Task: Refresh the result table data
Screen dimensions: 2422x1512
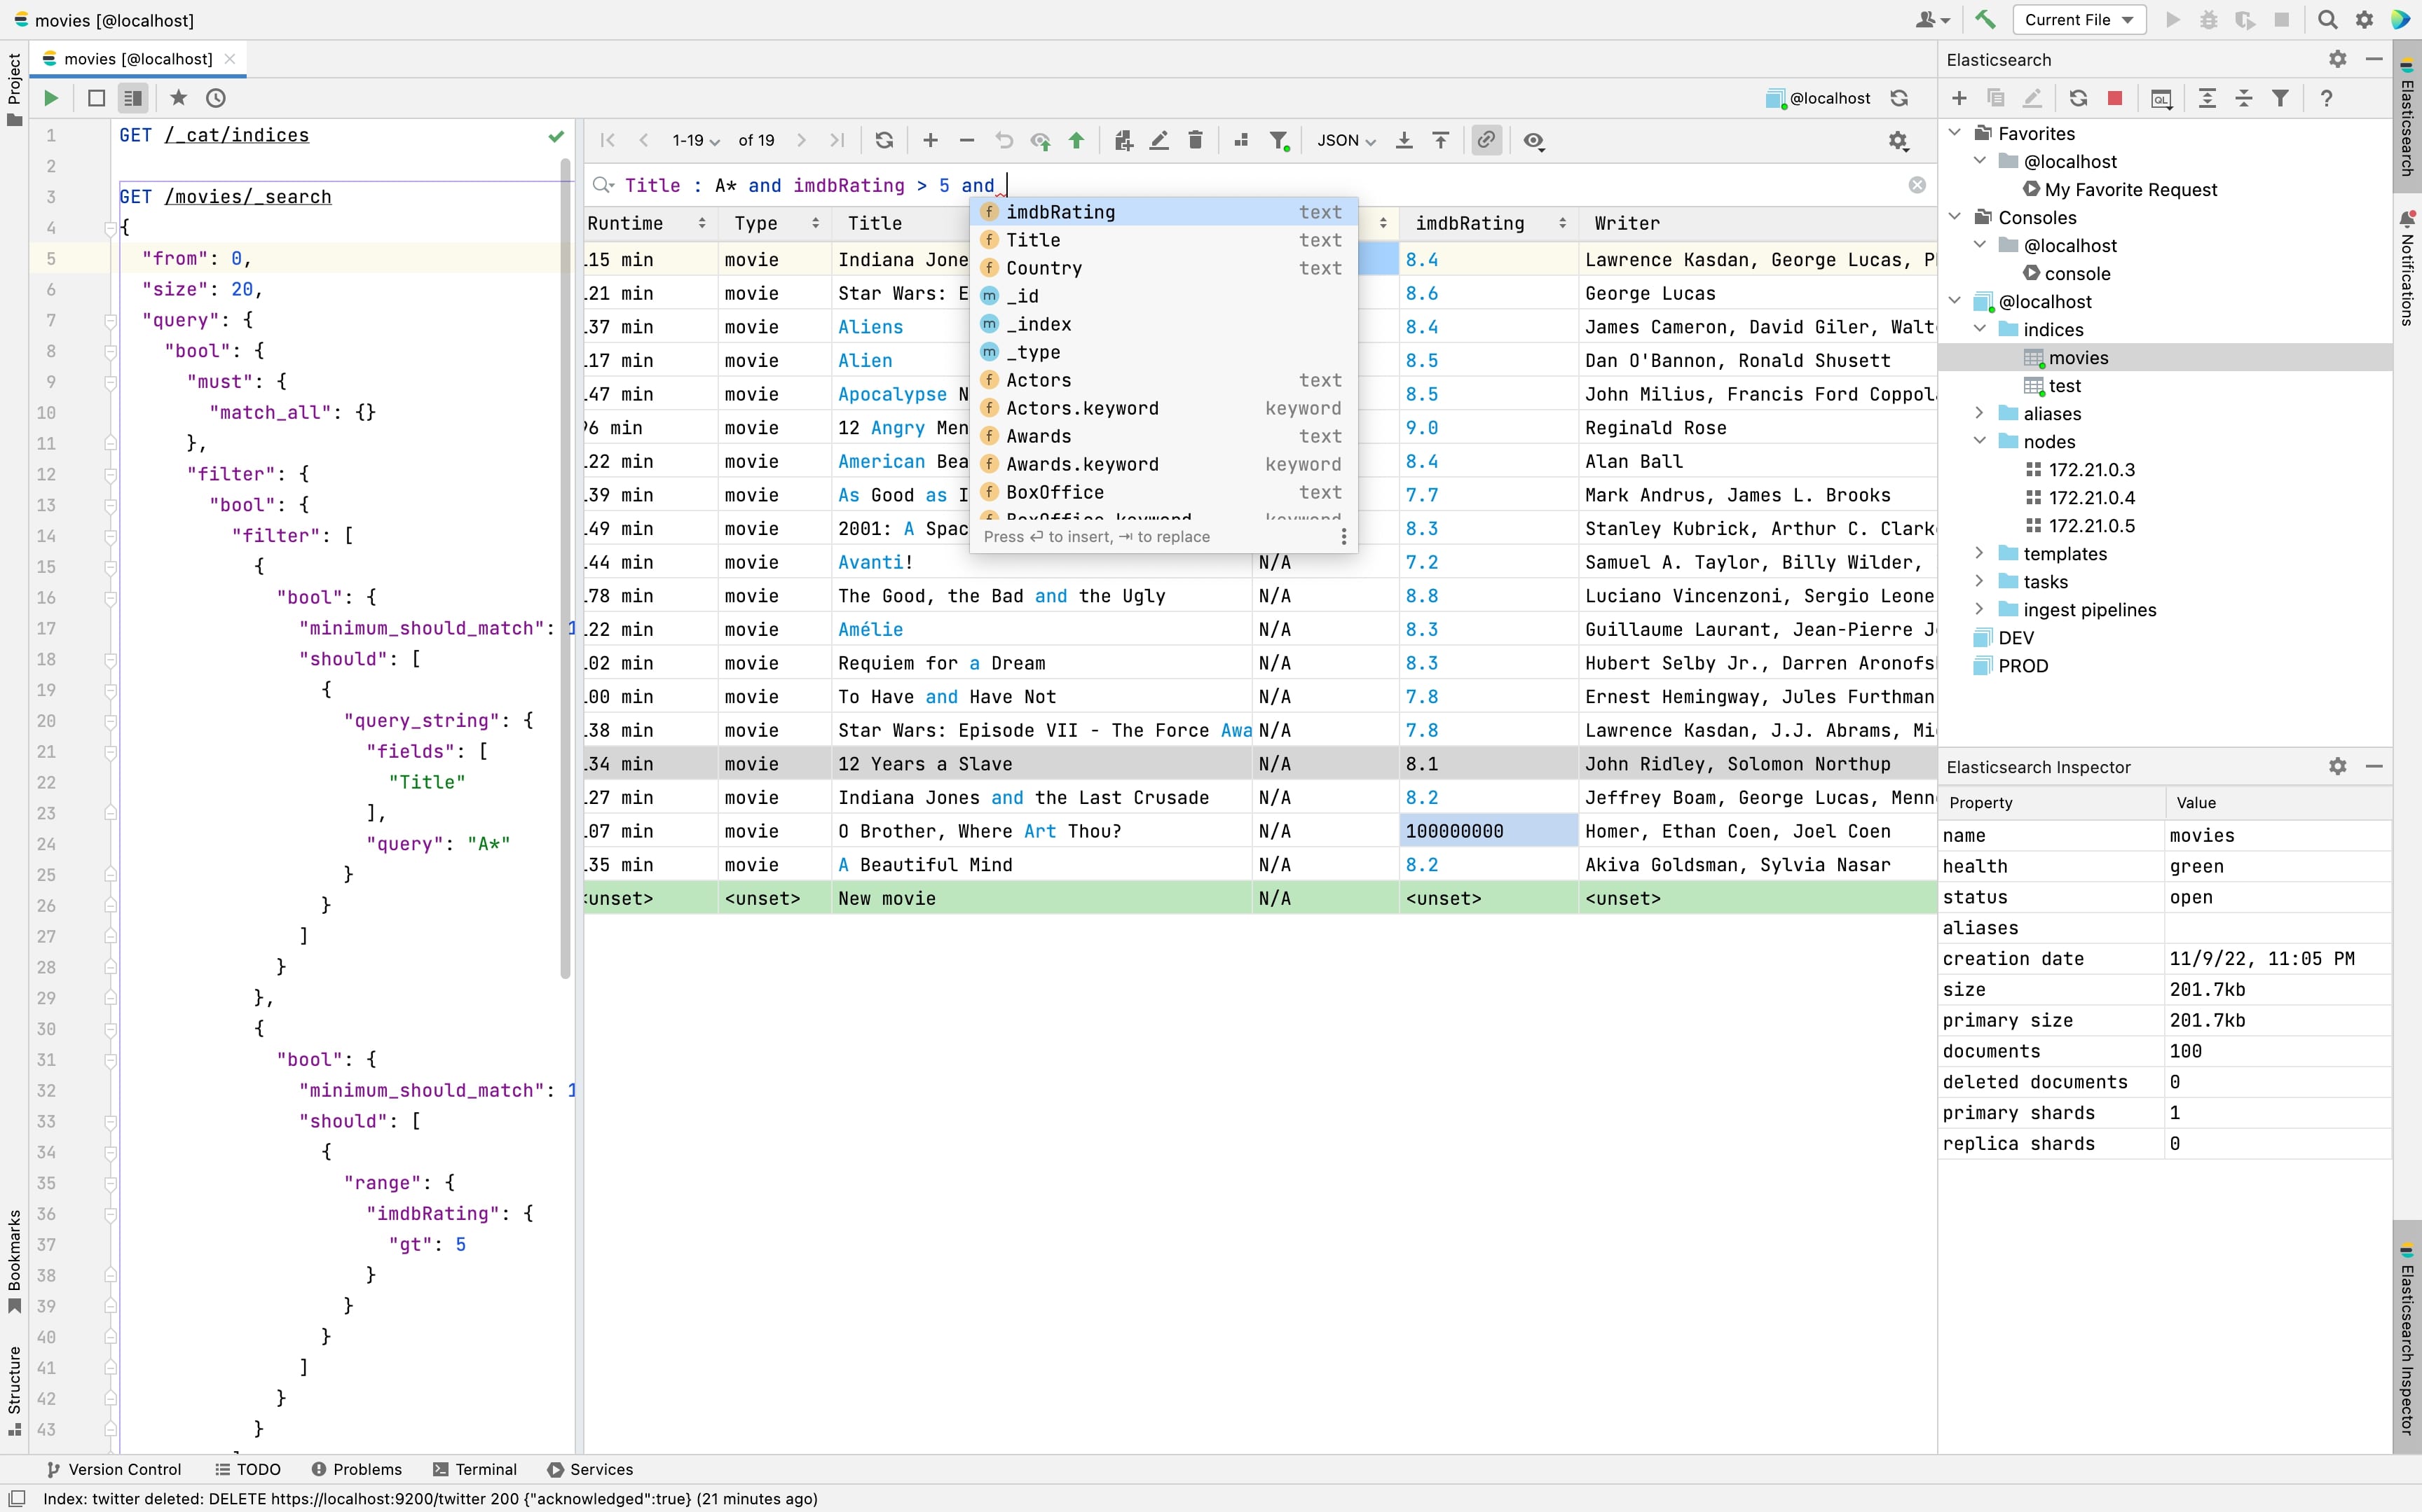Action: click(x=883, y=140)
